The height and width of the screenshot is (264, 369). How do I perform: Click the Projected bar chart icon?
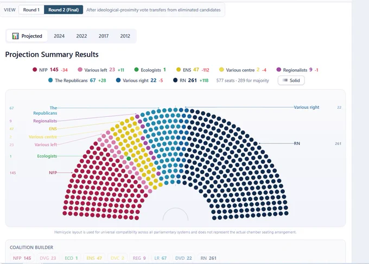coord(16,36)
